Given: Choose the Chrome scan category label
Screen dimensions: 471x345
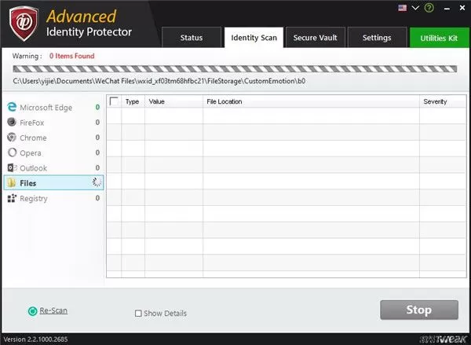Looking at the screenshot, I should (33, 138).
